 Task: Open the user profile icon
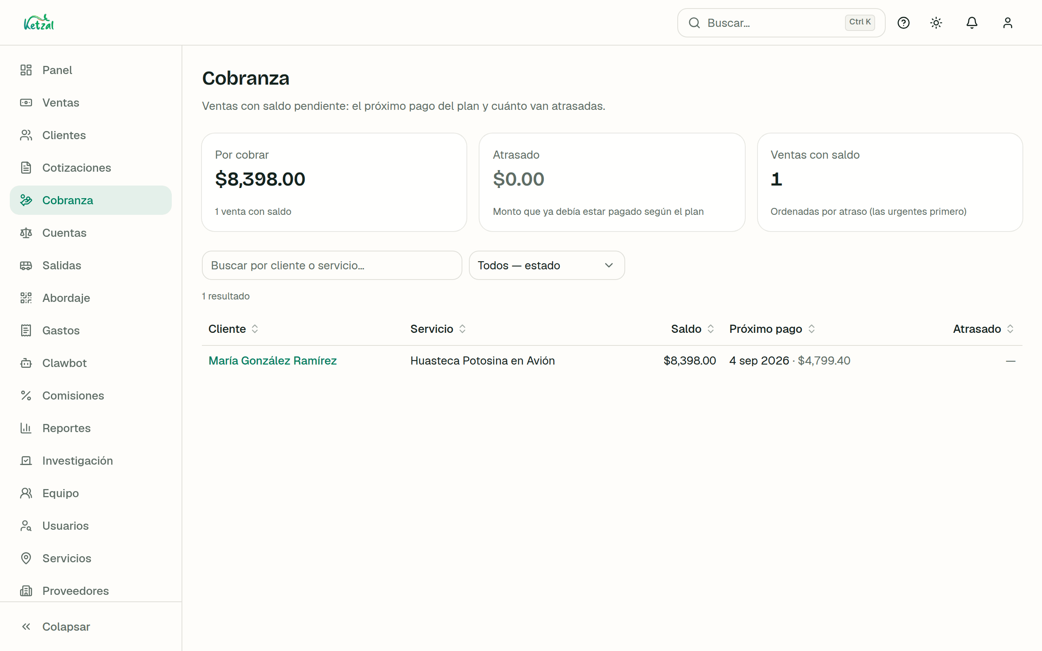coord(1007,23)
